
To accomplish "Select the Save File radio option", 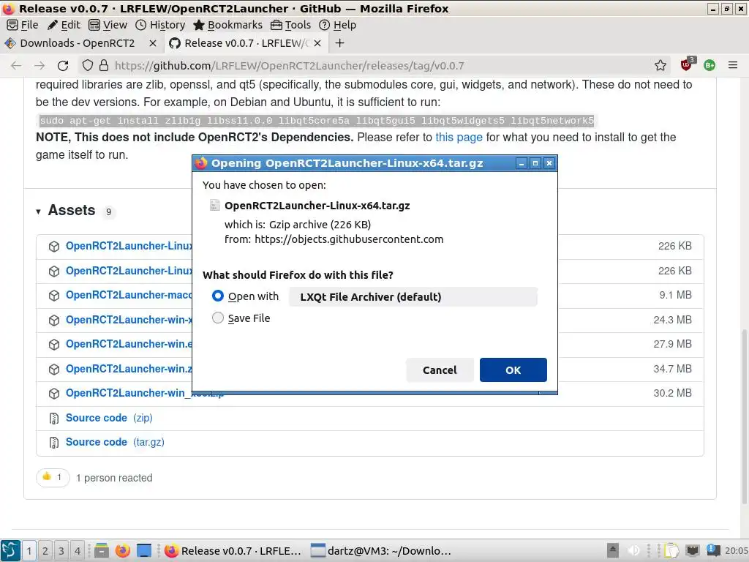I will 218,318.
